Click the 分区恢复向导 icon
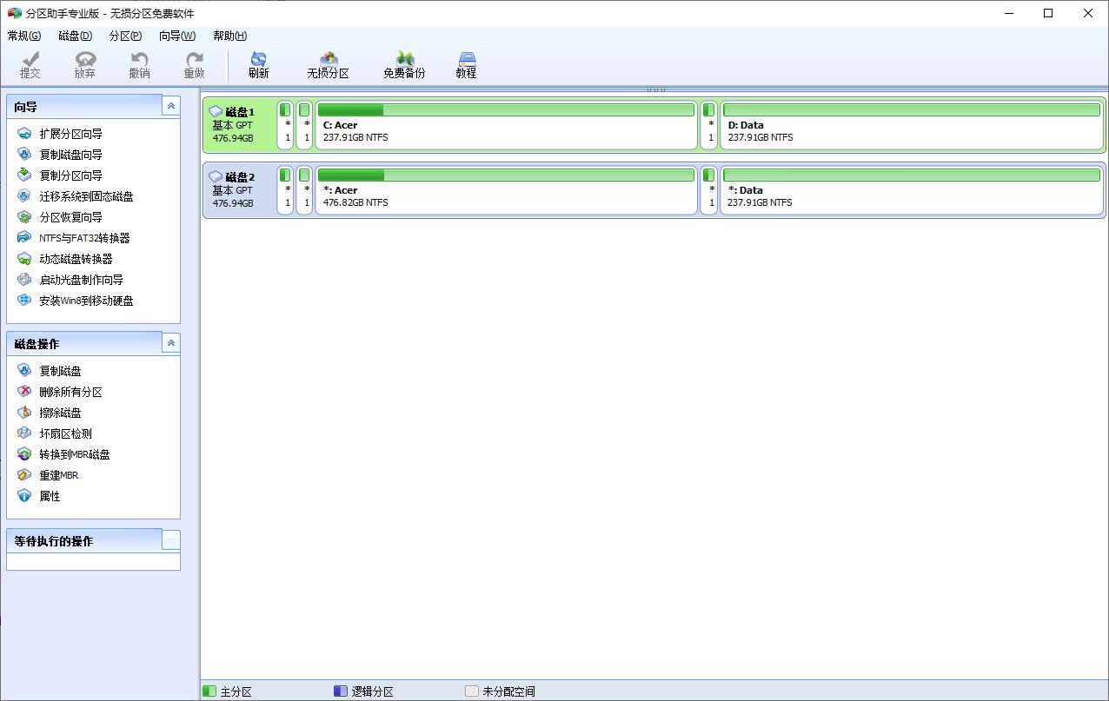The image size is (1109, 701). coord(24,217)
